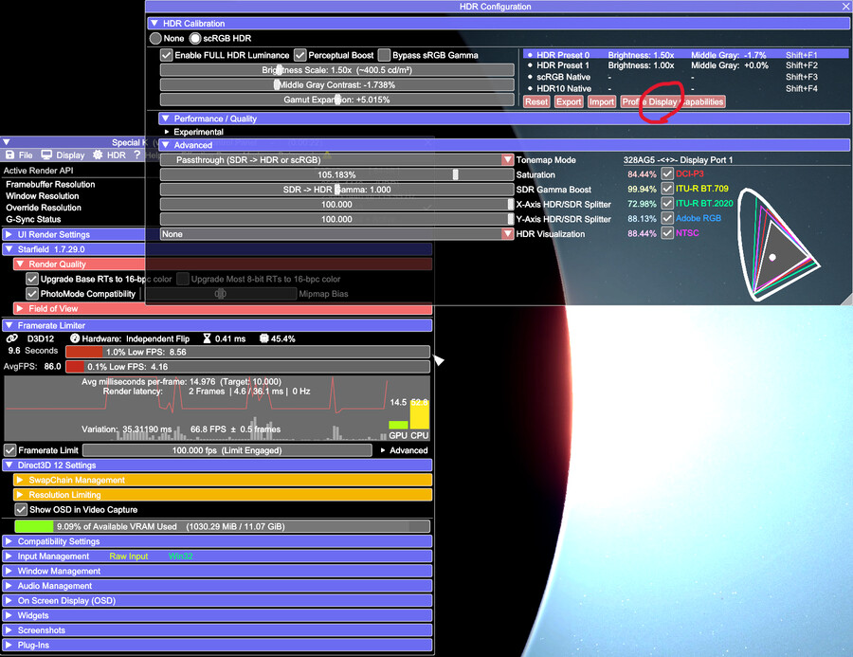Click the Saturation 105.183% slider

pyautogui.click(x=336, y=174)
